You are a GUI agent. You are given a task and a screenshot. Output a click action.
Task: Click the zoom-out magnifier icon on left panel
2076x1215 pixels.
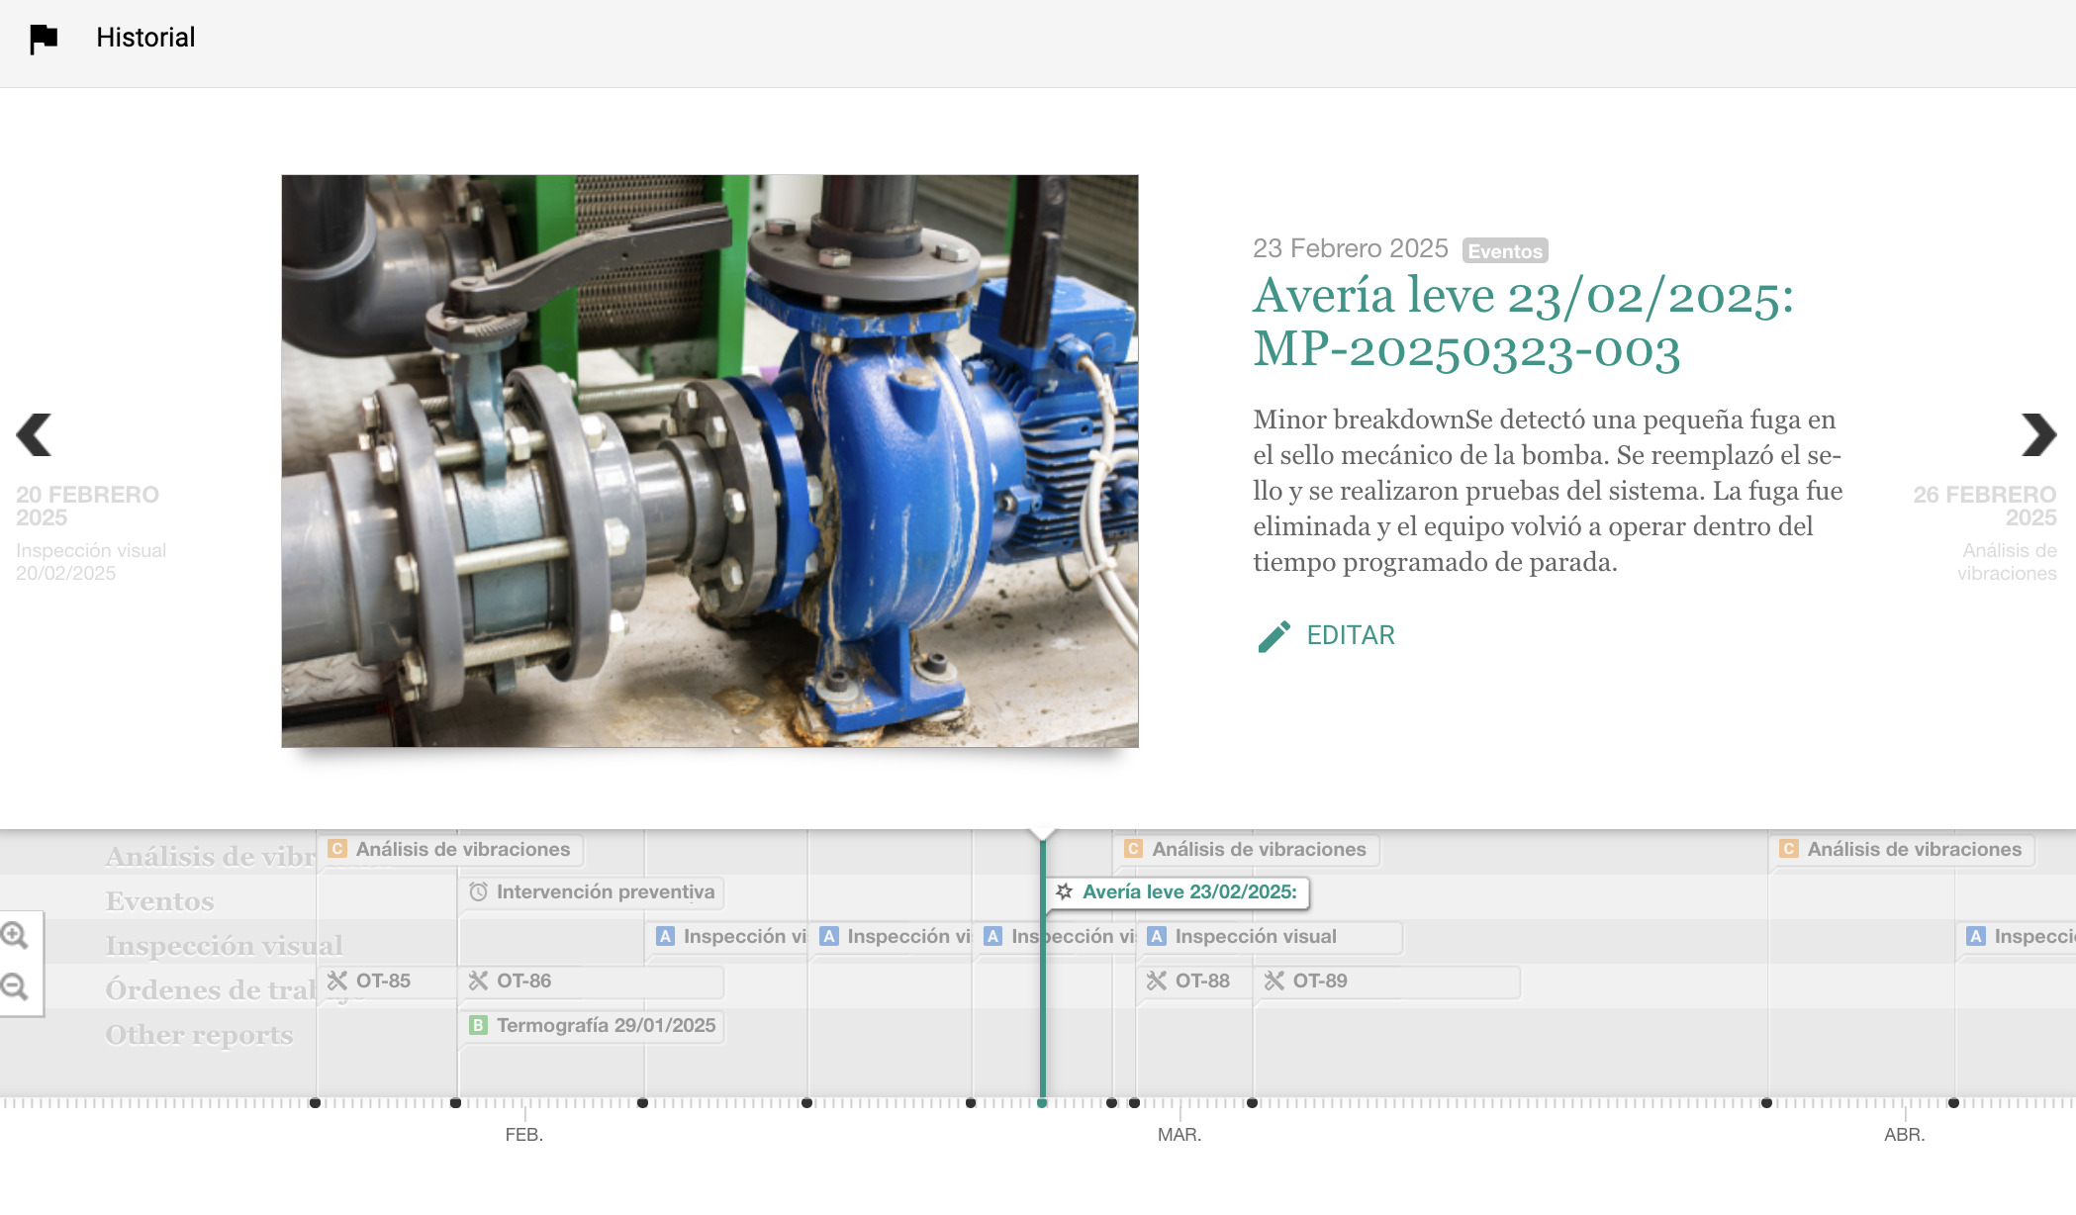15,987
